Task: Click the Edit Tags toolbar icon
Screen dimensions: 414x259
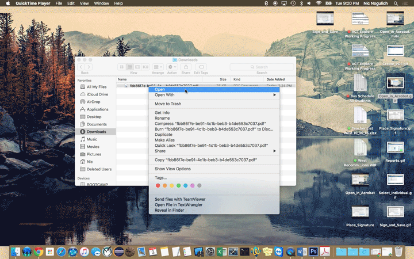Action: pos(201,67)
